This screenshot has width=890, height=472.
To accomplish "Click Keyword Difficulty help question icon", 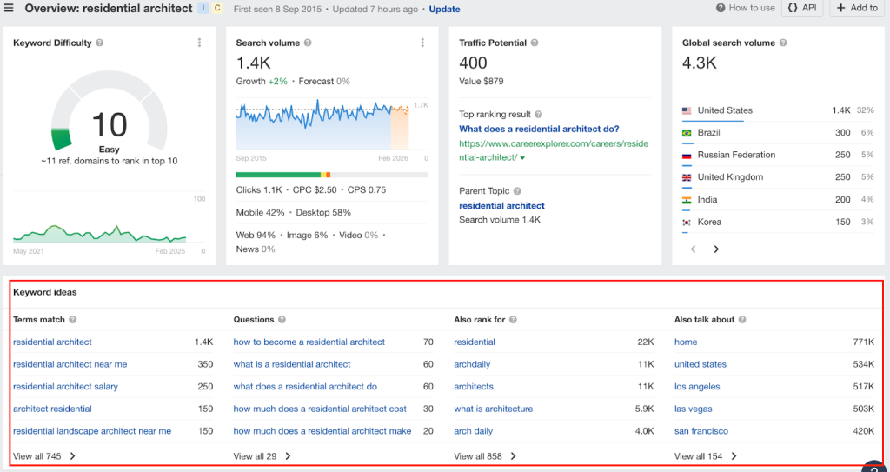I will [100, 43].
